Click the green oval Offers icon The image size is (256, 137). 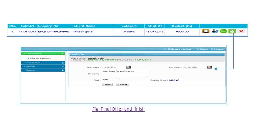coord(223,31)
